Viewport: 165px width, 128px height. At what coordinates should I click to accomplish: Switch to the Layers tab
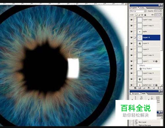134,8
